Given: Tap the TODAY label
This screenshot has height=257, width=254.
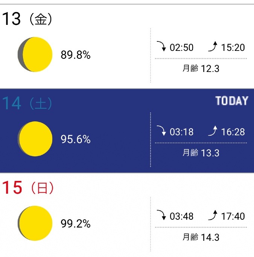Looking at the screenshot, I should click(232, 101).
